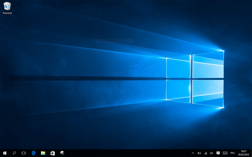Expand hidden system tray icons

(193, 153)
